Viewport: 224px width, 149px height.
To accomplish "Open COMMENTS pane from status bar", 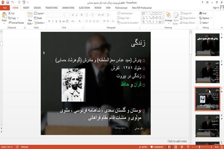I will tap(157, 147).
